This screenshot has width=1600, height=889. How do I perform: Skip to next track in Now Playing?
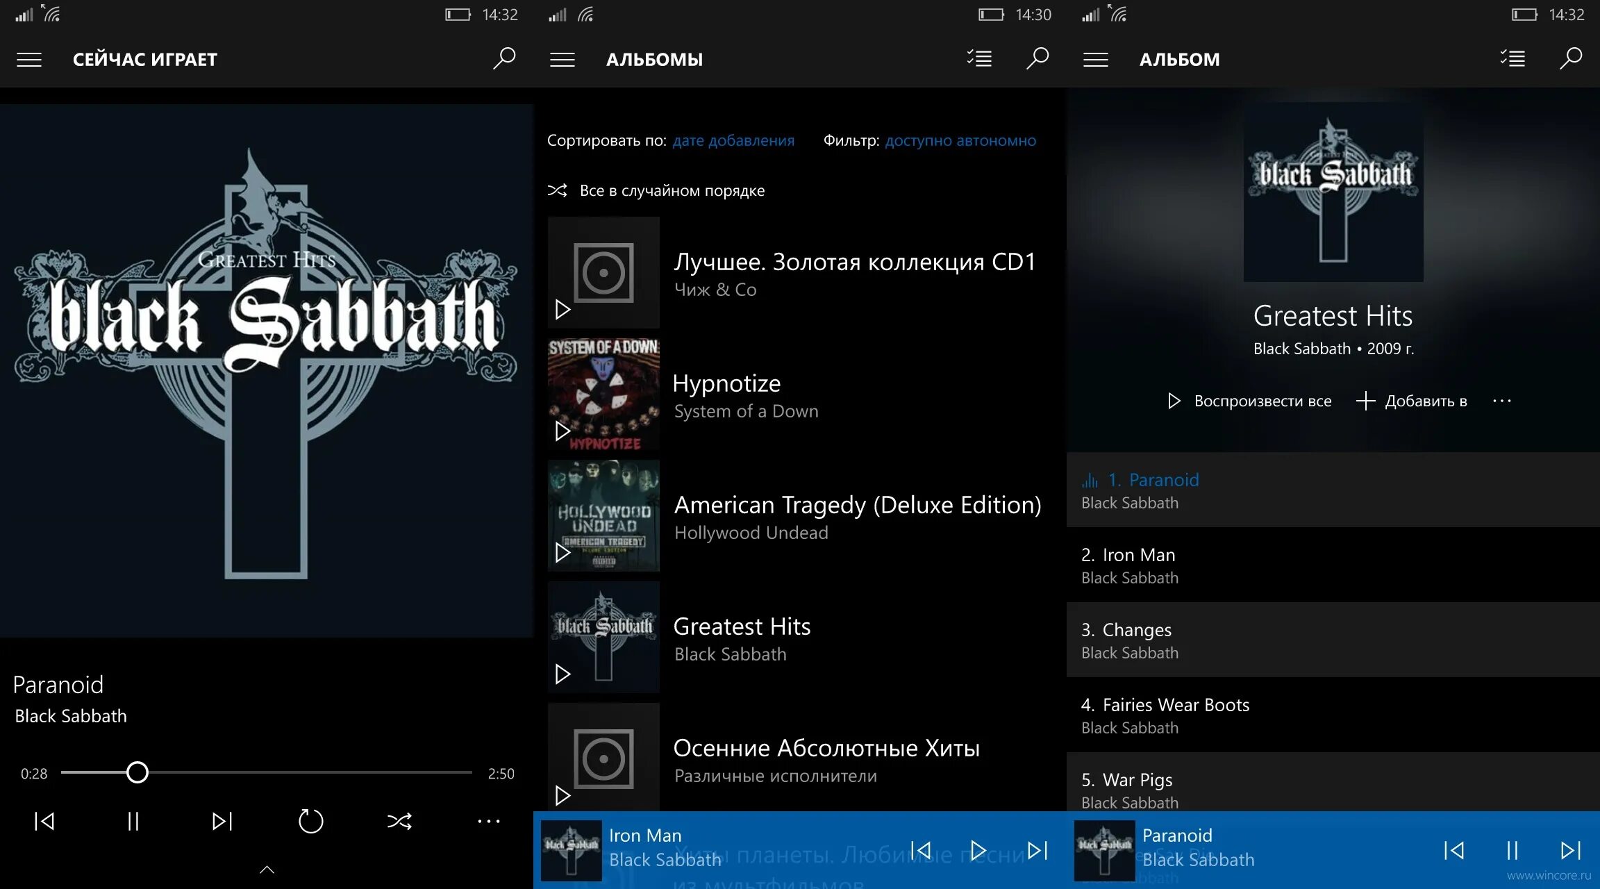pyautogui.click(x=222, y=822)
